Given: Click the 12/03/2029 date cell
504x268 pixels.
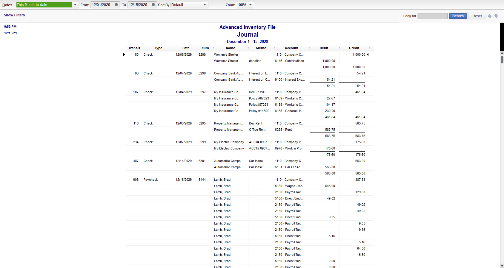Looking at the screenshot, I should pyautogui.click(x=184, y=123).
